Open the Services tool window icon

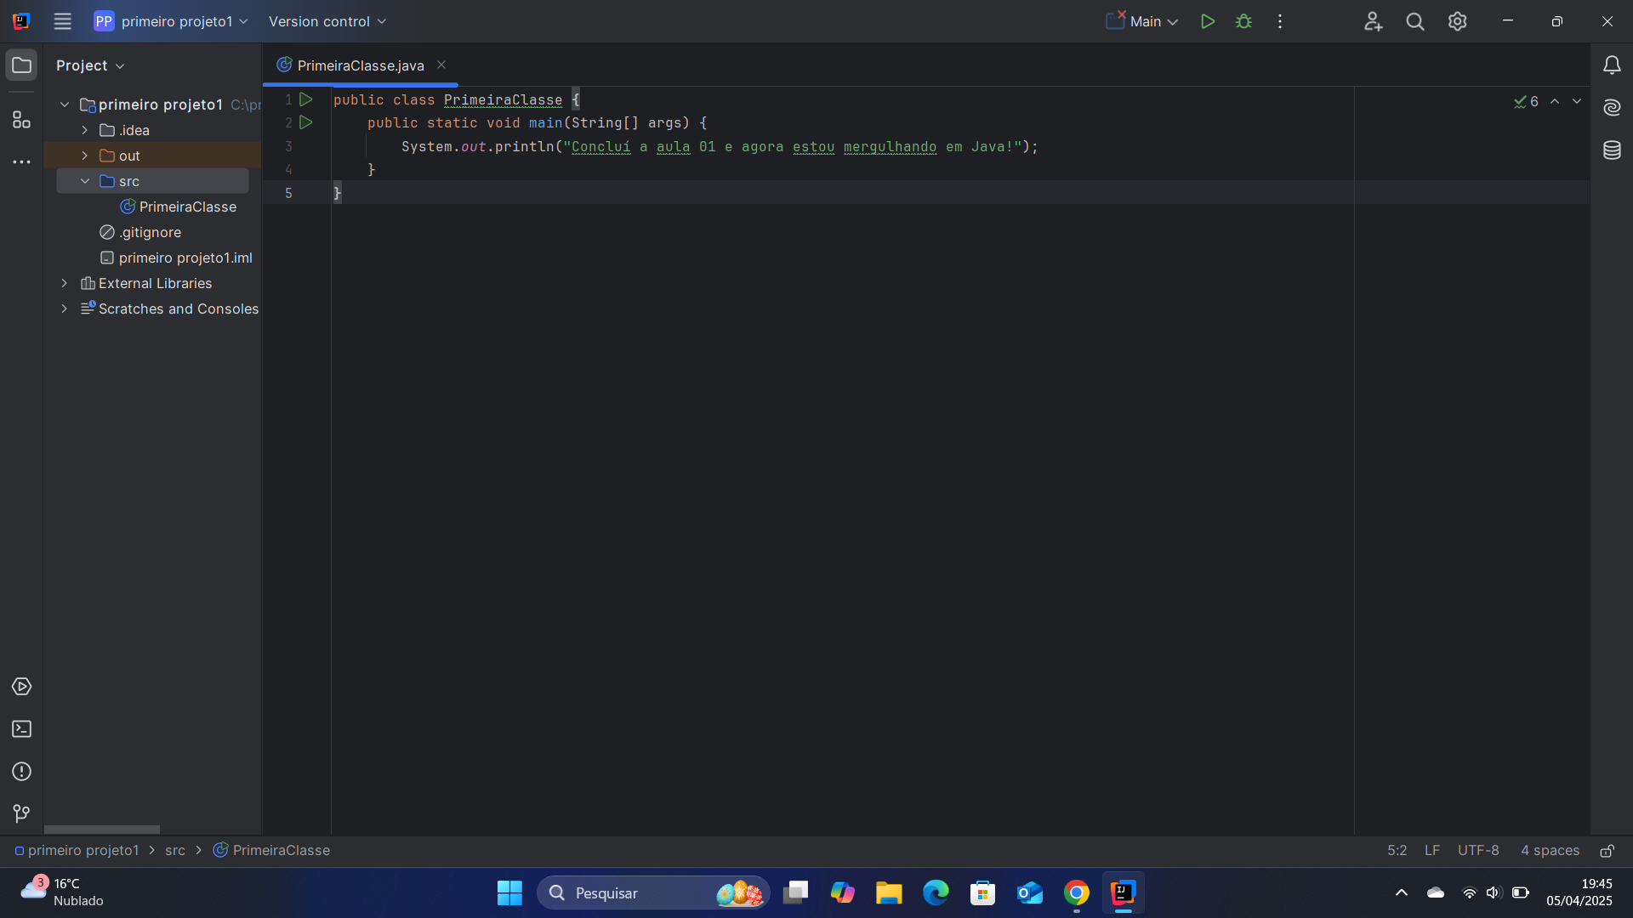tap(21, 687)
